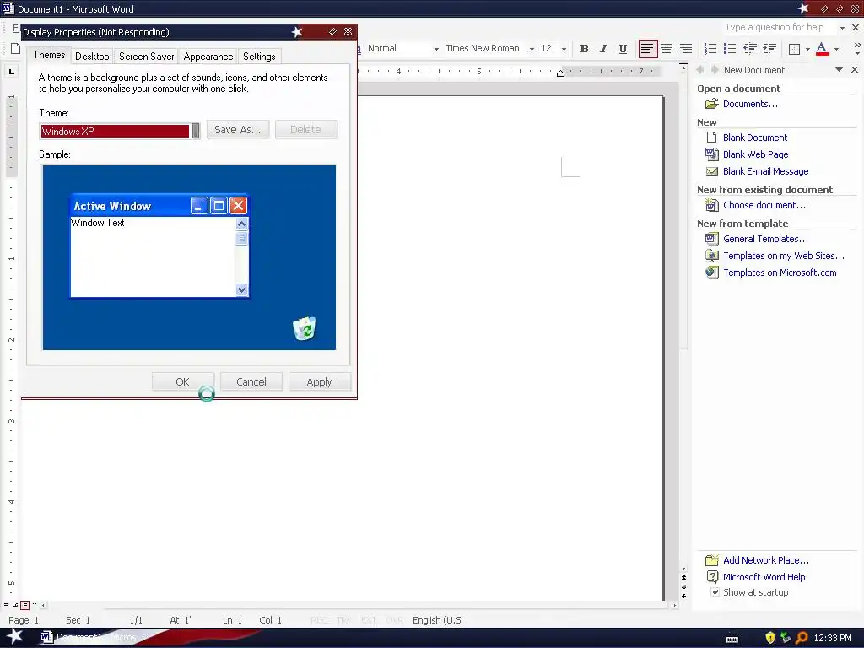Expand the toolbar options chevron

click(x=857, y=48)
